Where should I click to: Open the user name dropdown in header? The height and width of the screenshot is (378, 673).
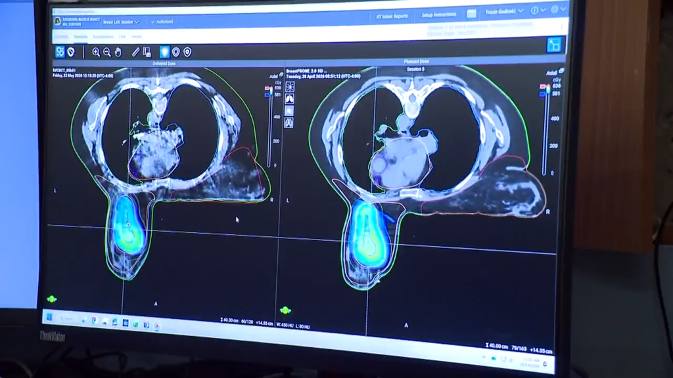504,12
